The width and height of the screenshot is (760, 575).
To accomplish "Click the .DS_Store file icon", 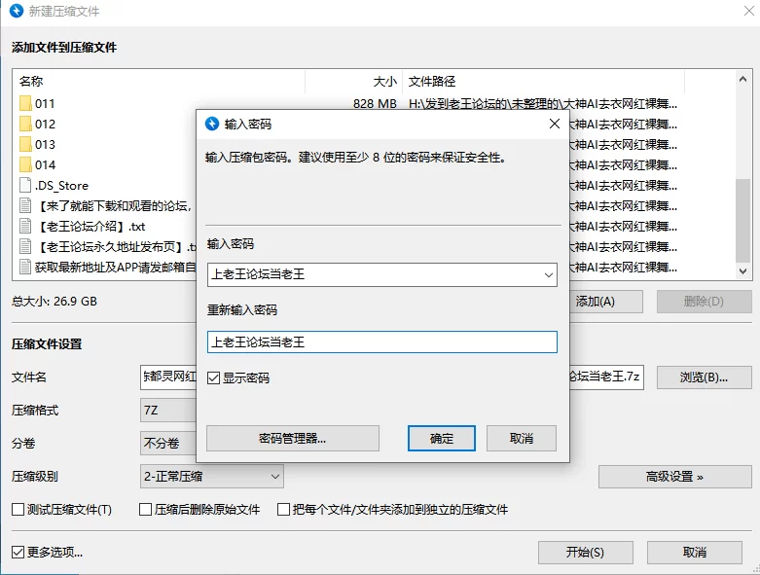I will [25, 185].
